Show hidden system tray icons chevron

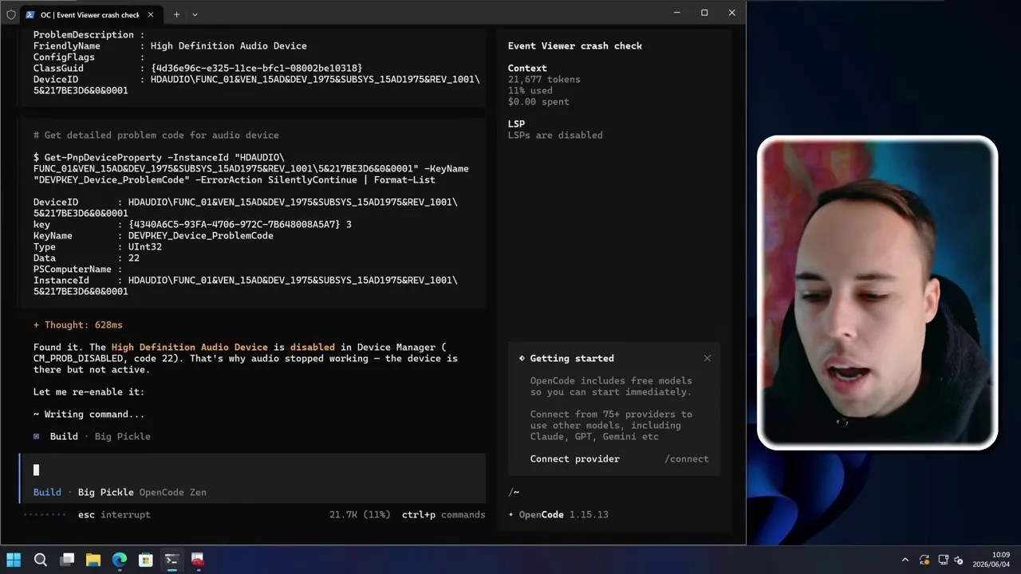click(x=905, y=560)
